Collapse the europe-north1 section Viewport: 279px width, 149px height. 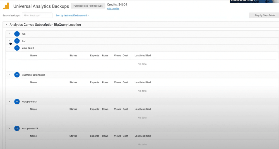pyautogui.click(x=9, y=101)
